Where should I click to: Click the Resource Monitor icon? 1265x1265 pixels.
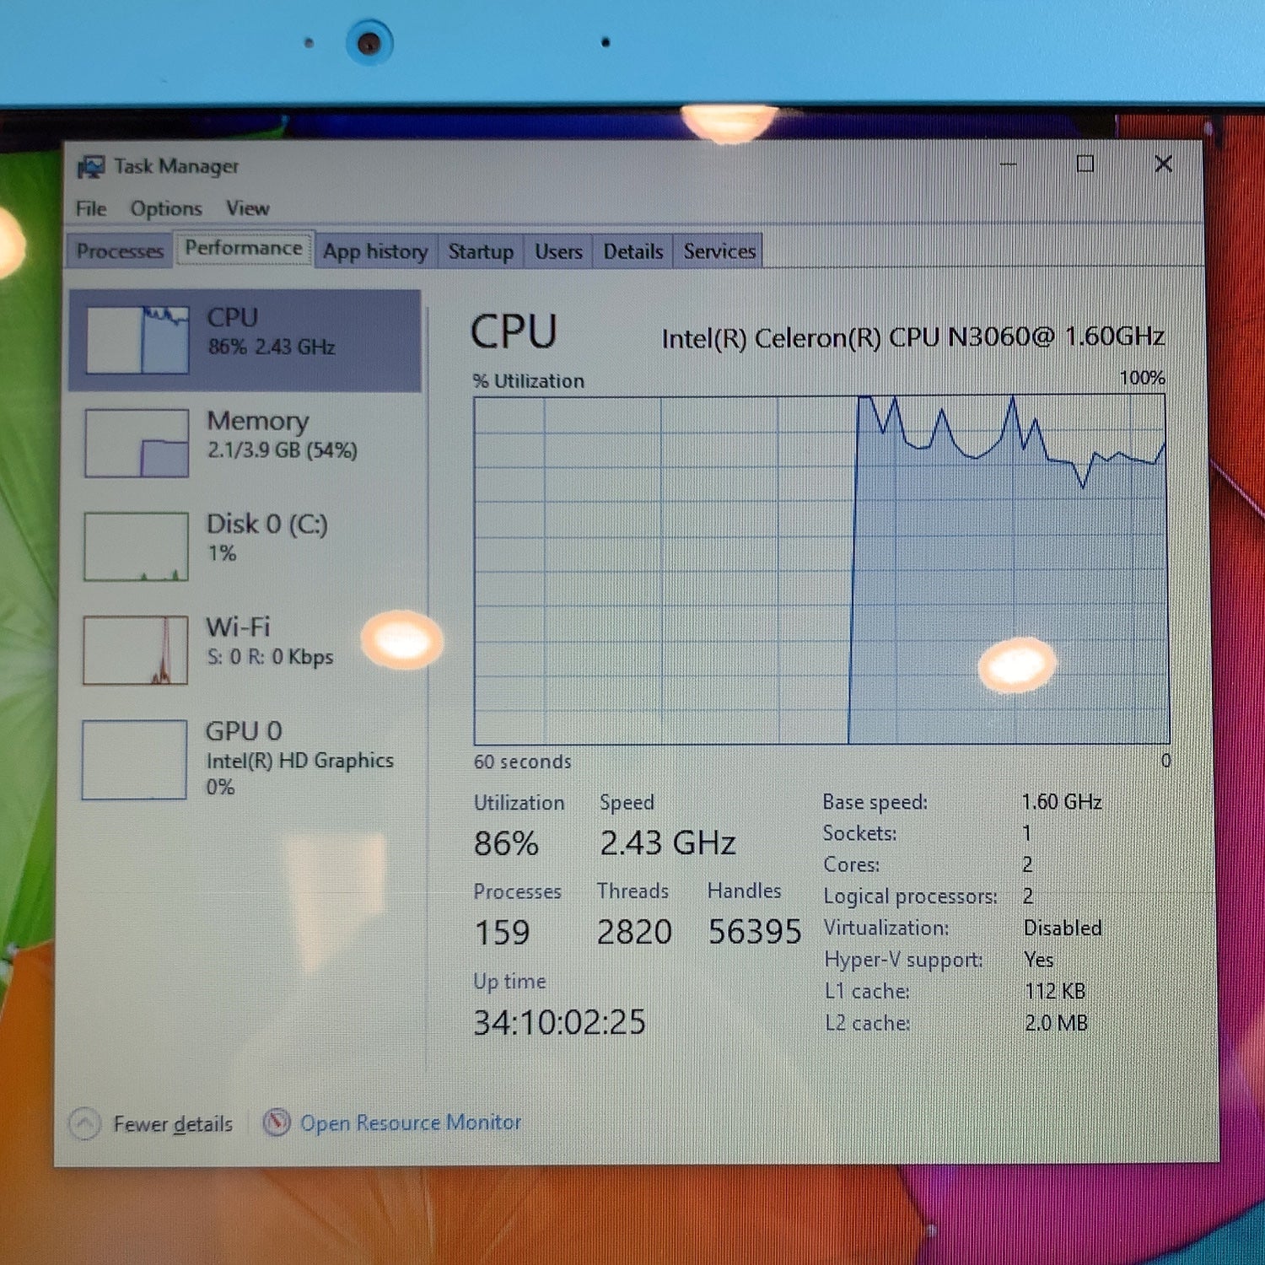point(277,1122)
